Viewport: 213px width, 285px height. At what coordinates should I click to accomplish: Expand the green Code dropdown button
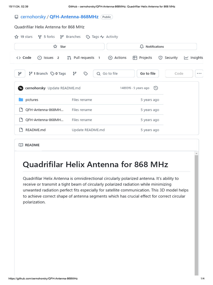179,73
